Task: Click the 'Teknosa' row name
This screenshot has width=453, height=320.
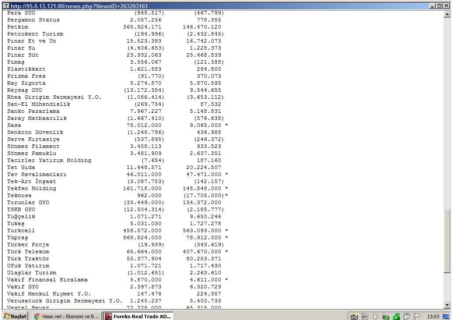Action: coord(19,195)
